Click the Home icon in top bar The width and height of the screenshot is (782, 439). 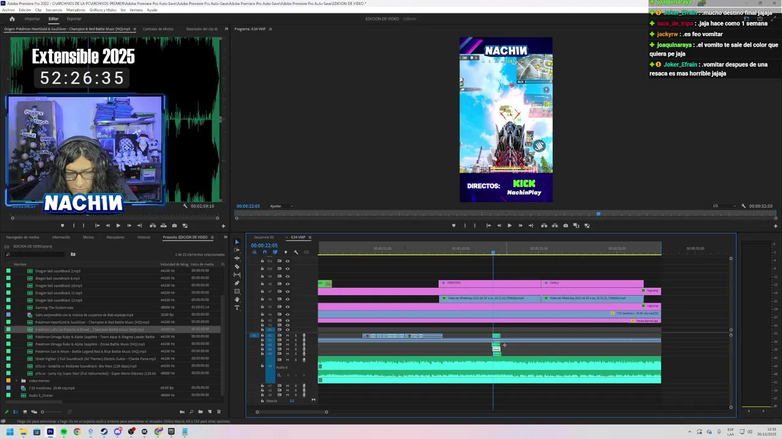pyautogui.click(x=12, y=19)
